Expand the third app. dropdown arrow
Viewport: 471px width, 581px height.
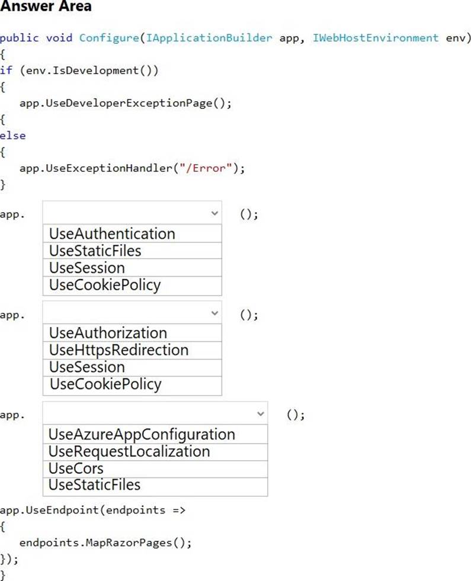pos(260,414)
